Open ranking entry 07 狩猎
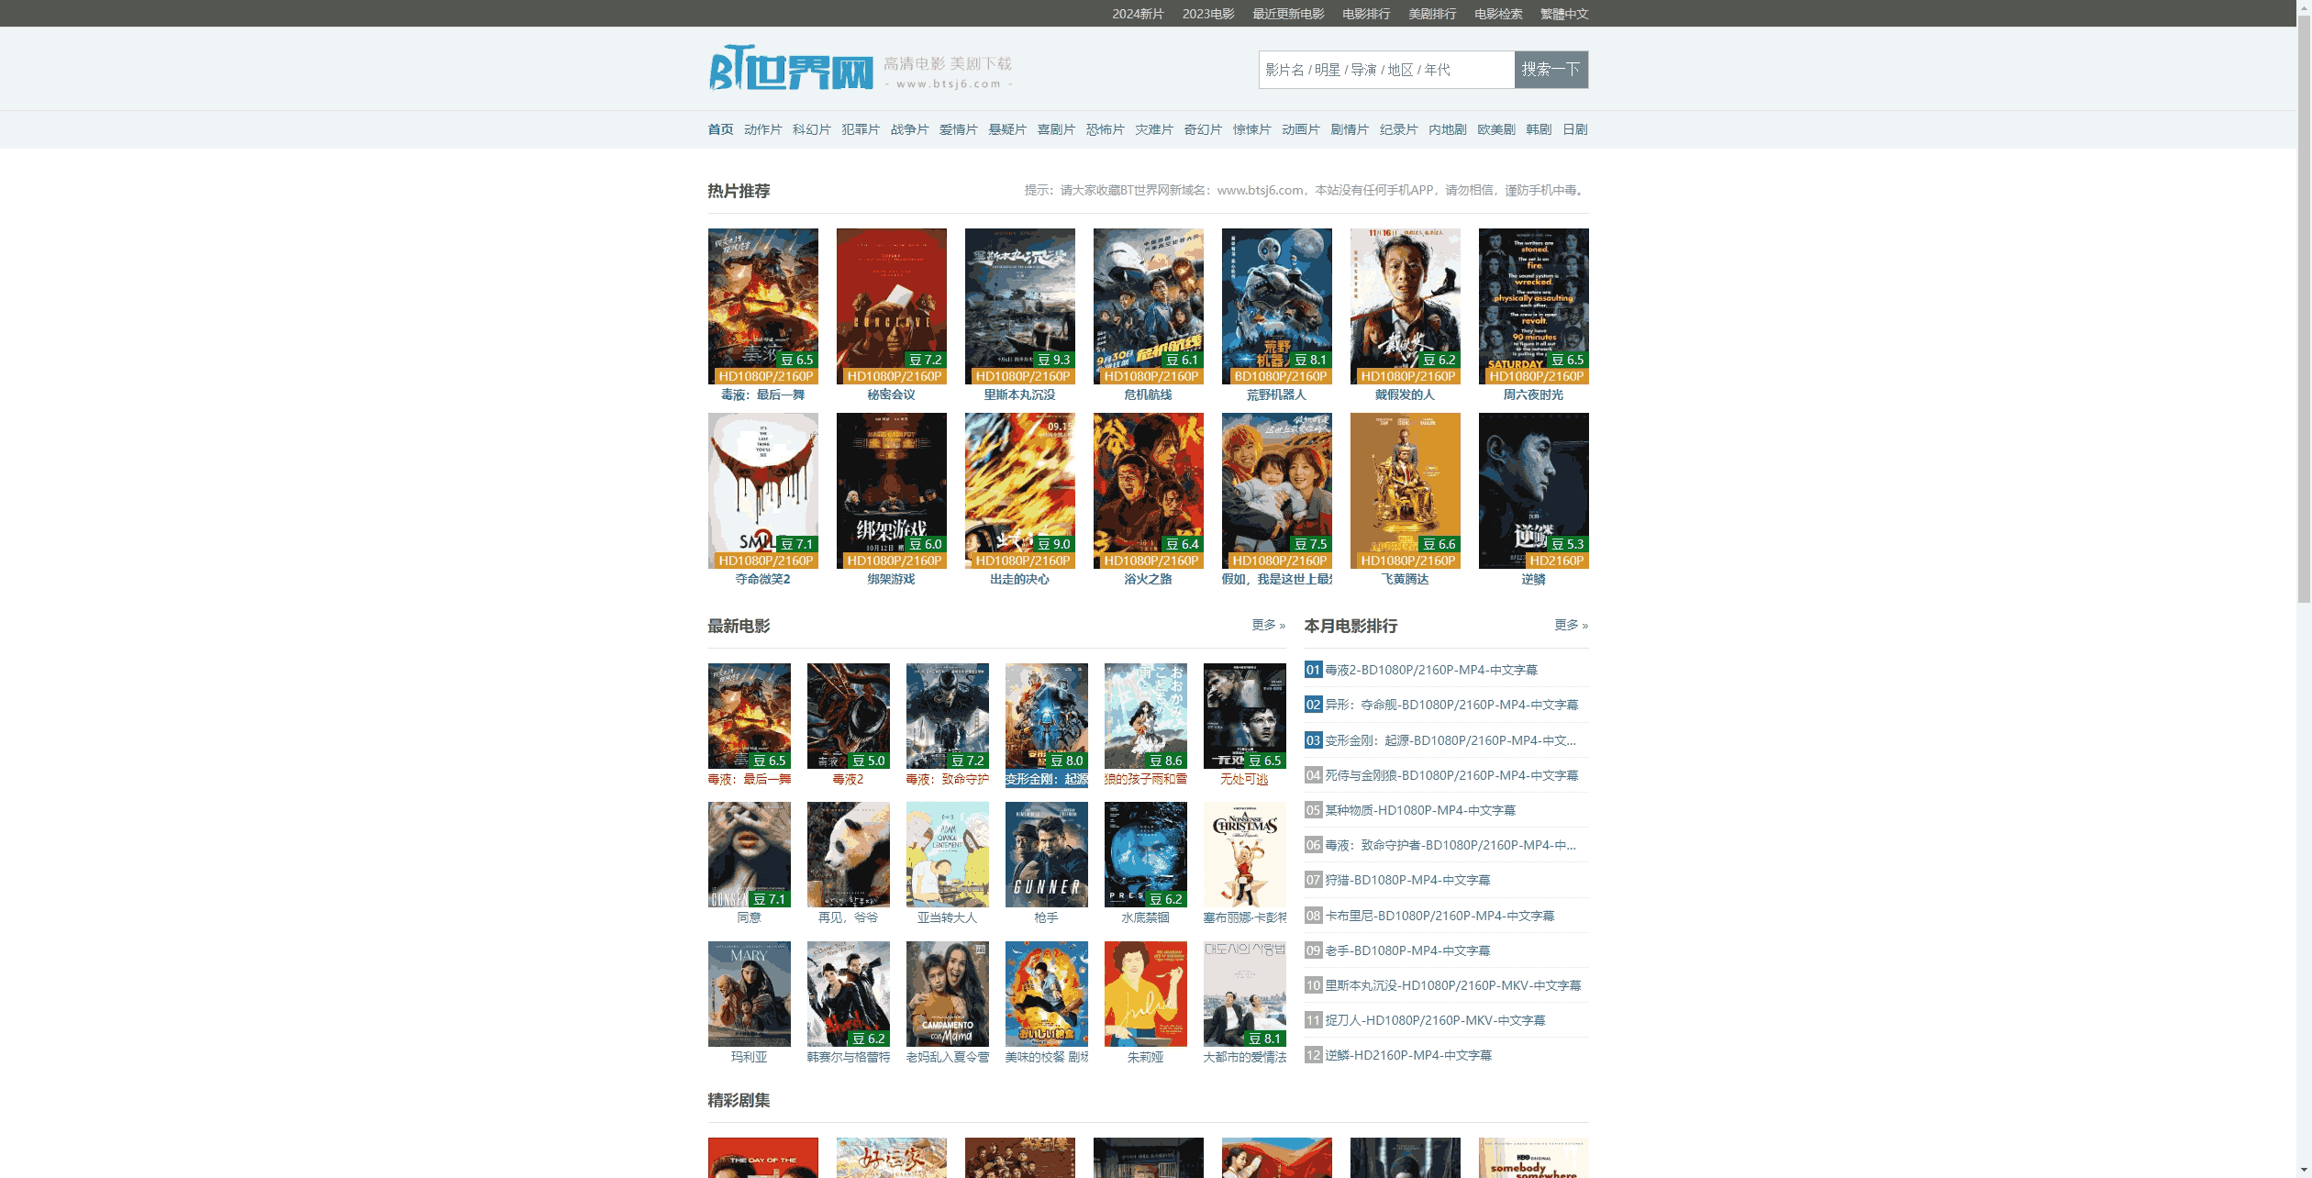The width and height of the screenshot is (2312, 1178). coord(1407,880)
